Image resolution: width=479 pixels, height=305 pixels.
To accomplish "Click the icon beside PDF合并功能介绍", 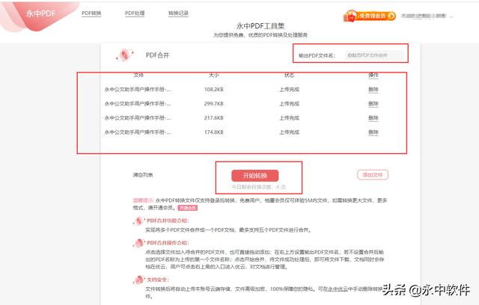I will tap(138, 221).
